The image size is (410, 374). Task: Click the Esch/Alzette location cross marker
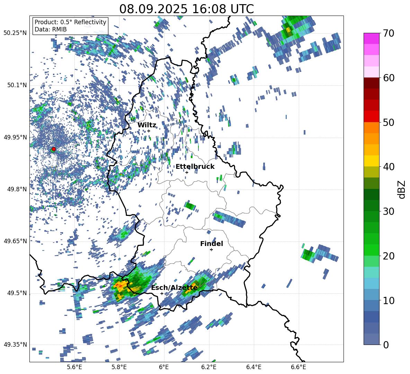[162, 293]
